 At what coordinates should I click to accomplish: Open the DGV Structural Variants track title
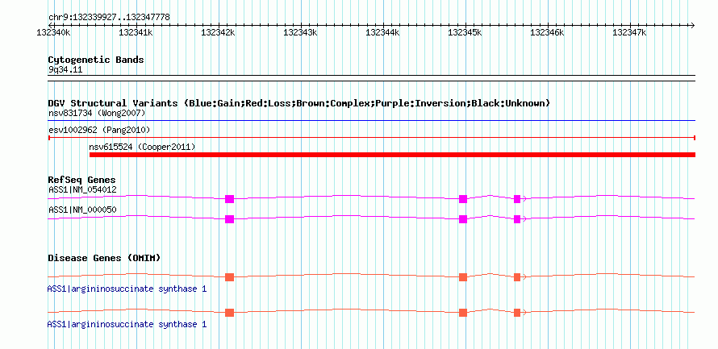(299, 103)
